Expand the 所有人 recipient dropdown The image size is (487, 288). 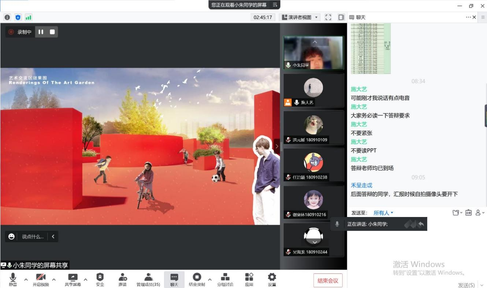click(383, 213)
